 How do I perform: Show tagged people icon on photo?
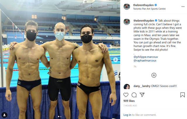click(x=4, y=115)
